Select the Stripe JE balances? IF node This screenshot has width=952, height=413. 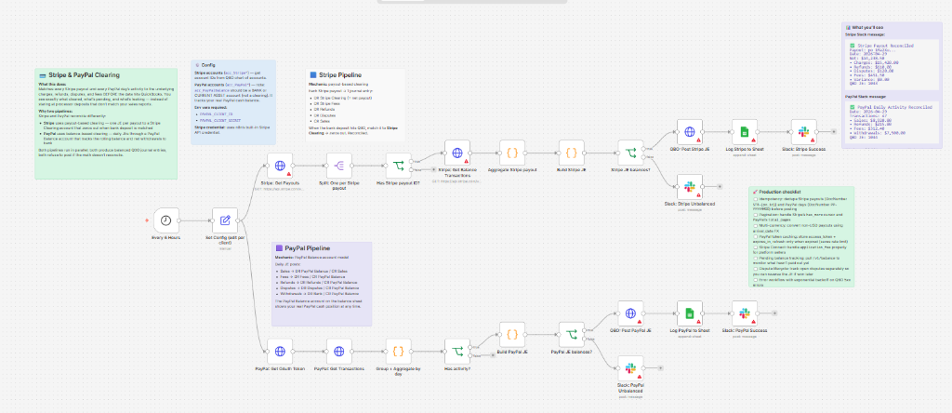pyautogui.click(x=631, y=153)
